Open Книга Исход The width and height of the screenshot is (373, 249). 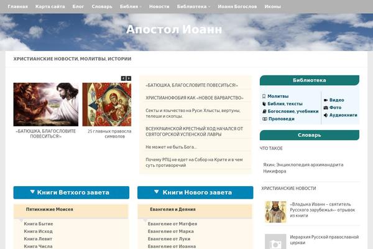[38, 232]
